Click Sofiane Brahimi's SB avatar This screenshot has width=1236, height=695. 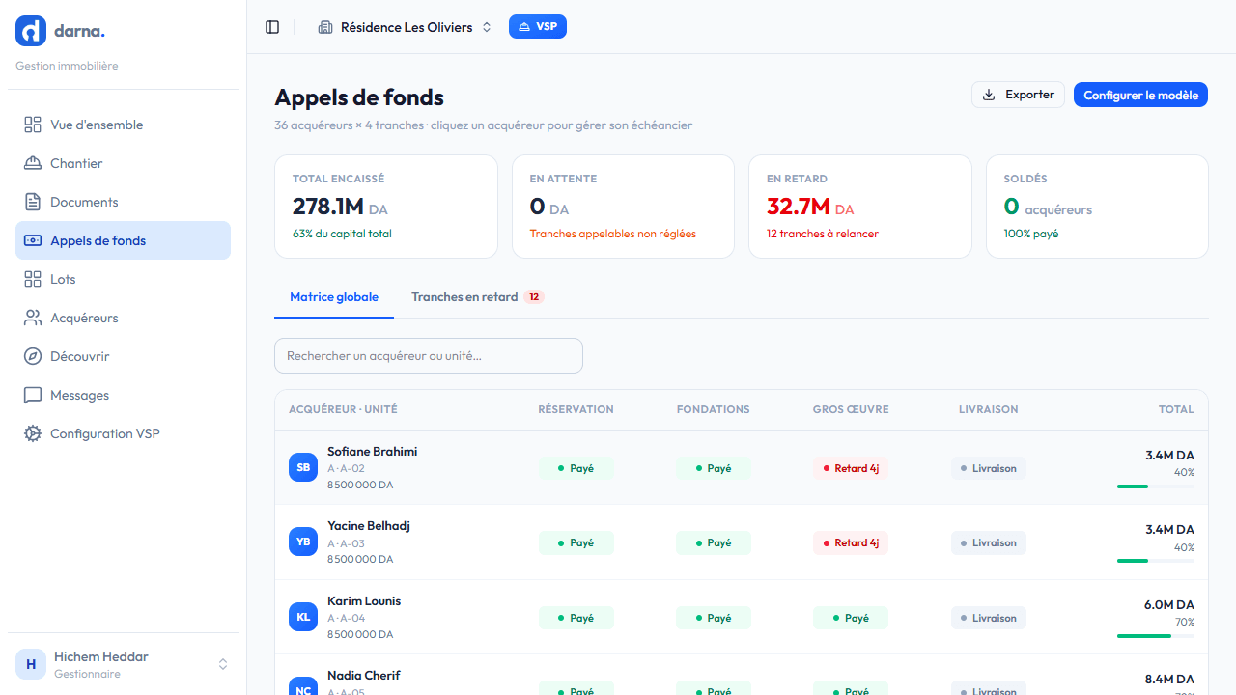303,467
